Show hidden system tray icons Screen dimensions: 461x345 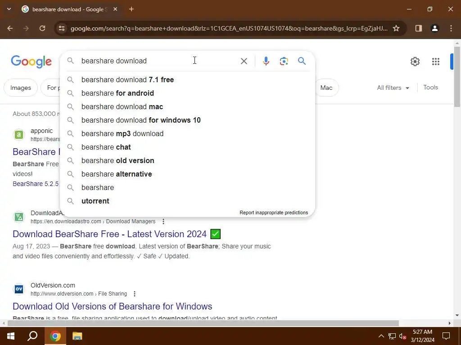[381, 336]
